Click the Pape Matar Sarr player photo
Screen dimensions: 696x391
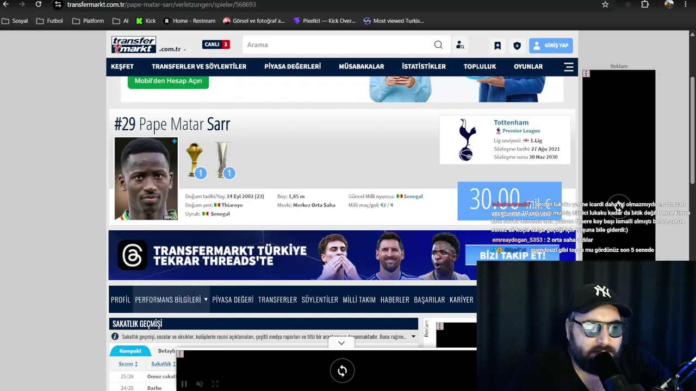click(x=146, y=179)
